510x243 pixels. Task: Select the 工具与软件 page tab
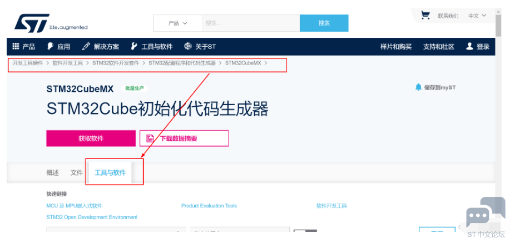(x=110, y=173)
